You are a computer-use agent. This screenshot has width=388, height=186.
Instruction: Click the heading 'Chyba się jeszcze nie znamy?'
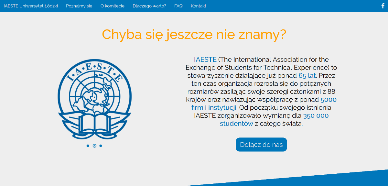(x=194, y=34)
